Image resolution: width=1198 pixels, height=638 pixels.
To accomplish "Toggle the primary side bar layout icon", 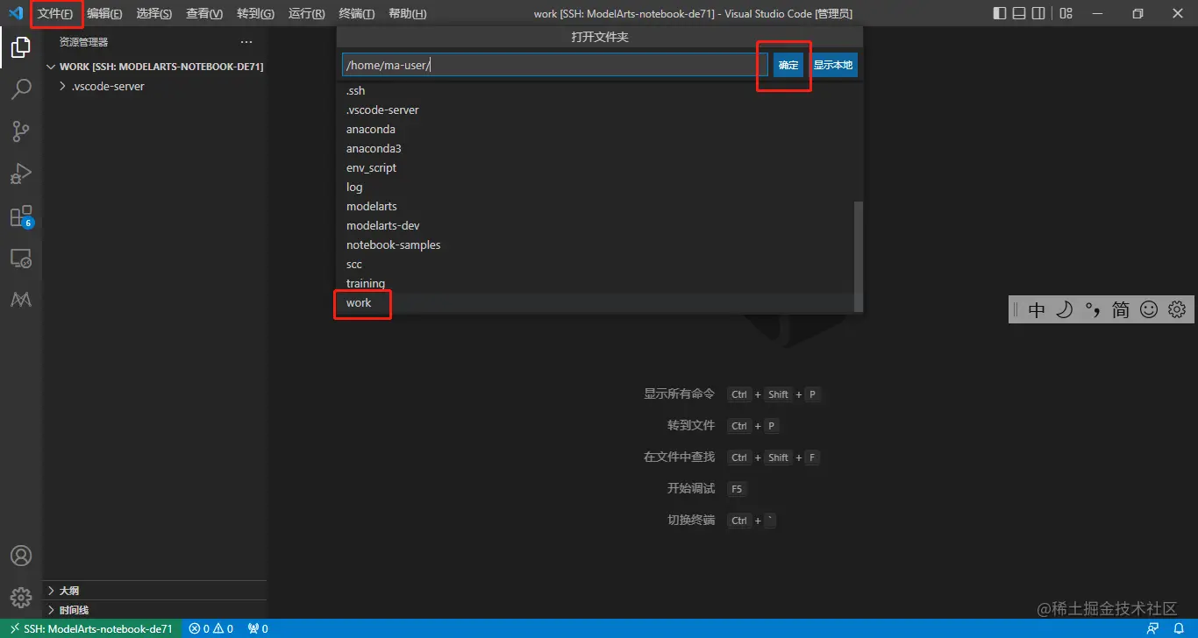I will 1000,13.
